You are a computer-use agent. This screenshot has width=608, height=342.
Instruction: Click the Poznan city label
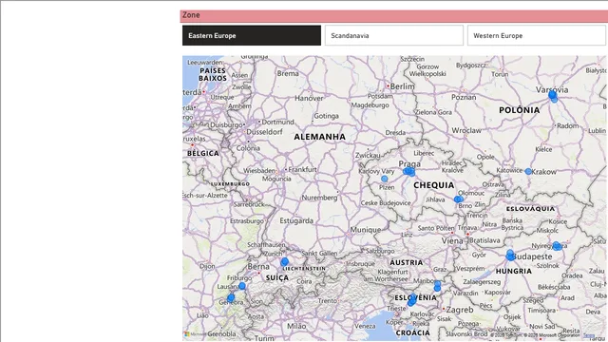[x=464, y=97]
